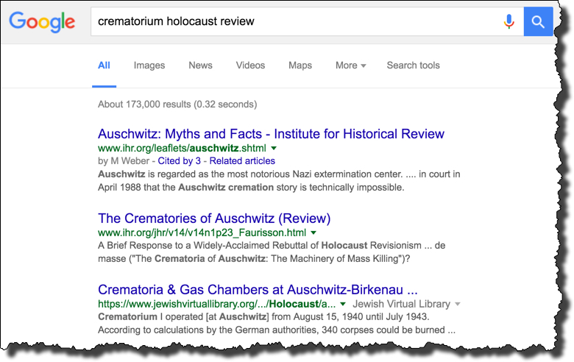This screenshot has width=574, height=362.
Task: Click the search query text field
Action: click(x=294, y=22)
